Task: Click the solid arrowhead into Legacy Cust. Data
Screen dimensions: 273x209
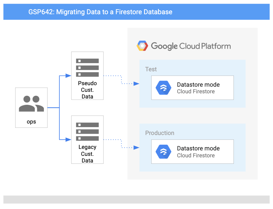Action: tap(69, 140)
